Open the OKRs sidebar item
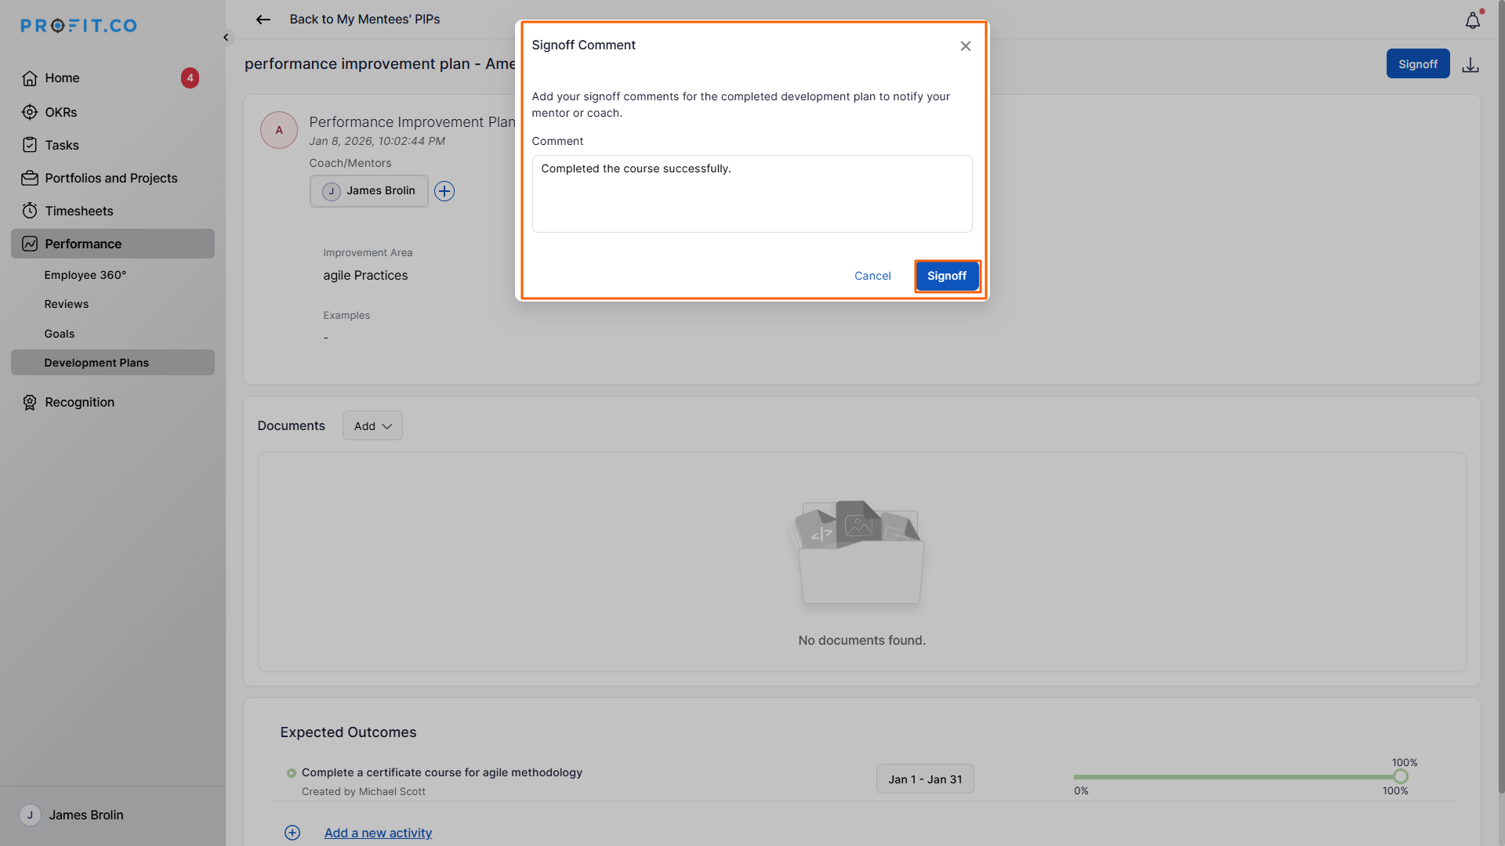 coord(60,112)
